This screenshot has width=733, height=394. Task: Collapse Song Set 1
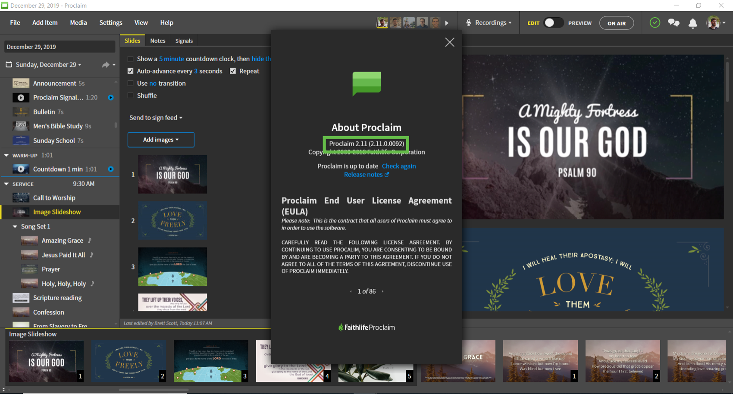pyautogui.click(x=15, y=226)
